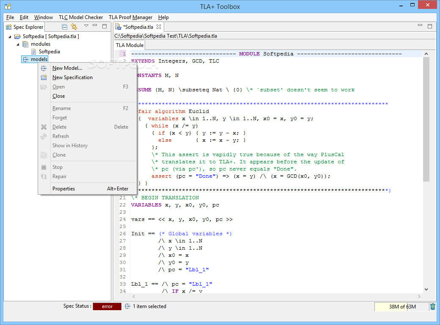The width and height of the screenshot is (440, 325).
Task: Click the selection icon beside '1 item selected'
Action: click(x=127, y=306)
